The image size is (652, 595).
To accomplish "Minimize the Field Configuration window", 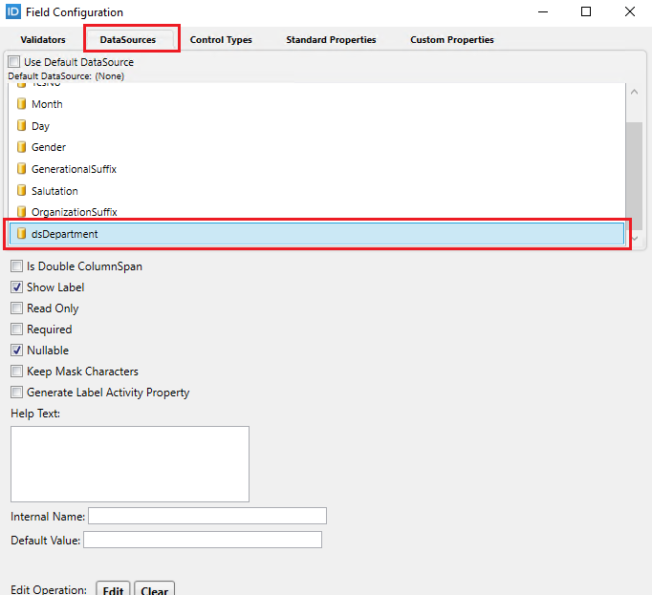I will [543, 11].
